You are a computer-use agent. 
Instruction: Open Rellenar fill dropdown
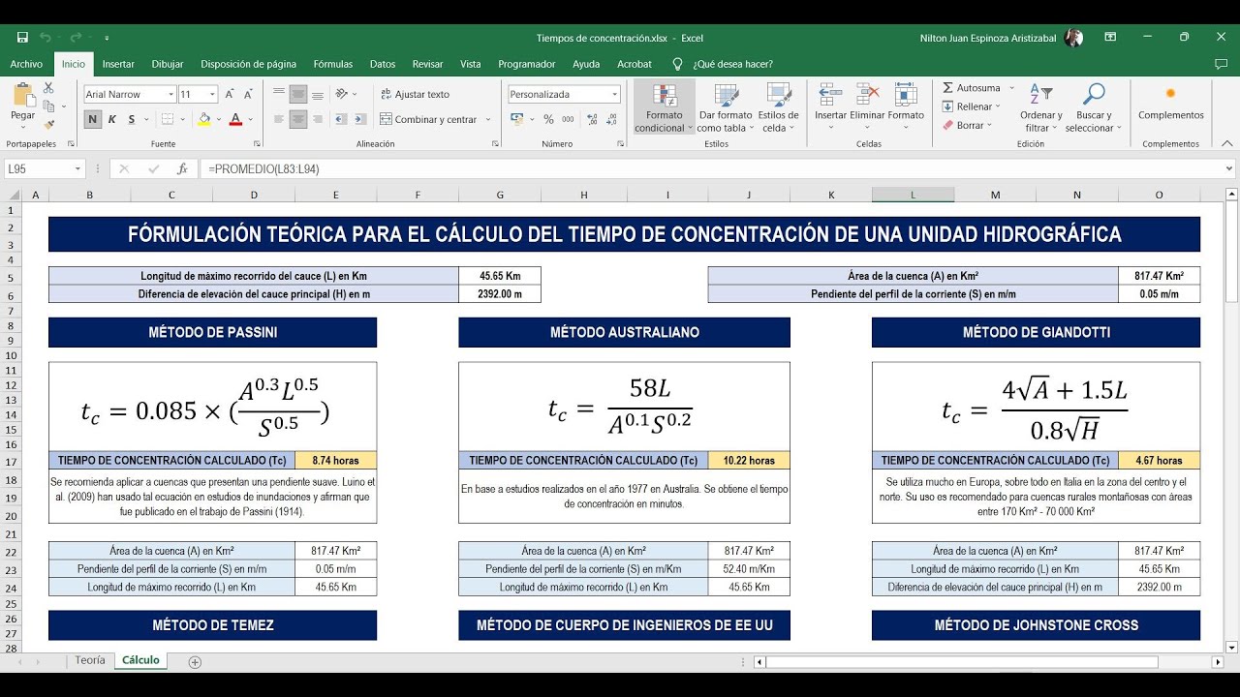click(972, 106)
